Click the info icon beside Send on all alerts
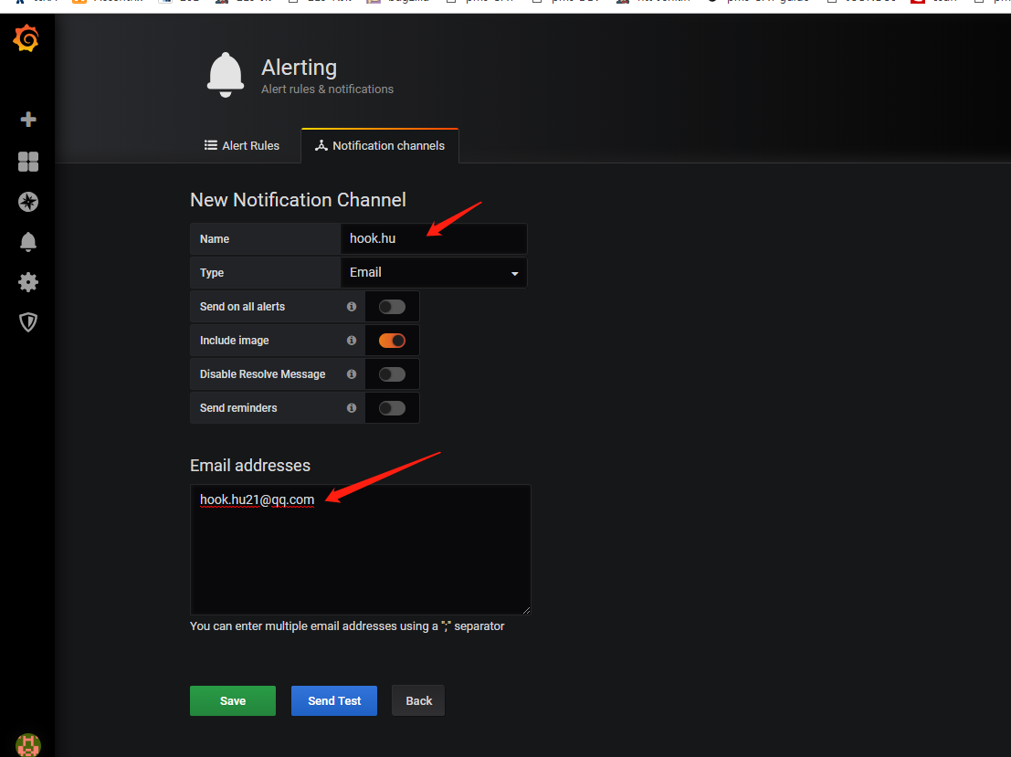 pyautogui.click(x=352, y=306)
